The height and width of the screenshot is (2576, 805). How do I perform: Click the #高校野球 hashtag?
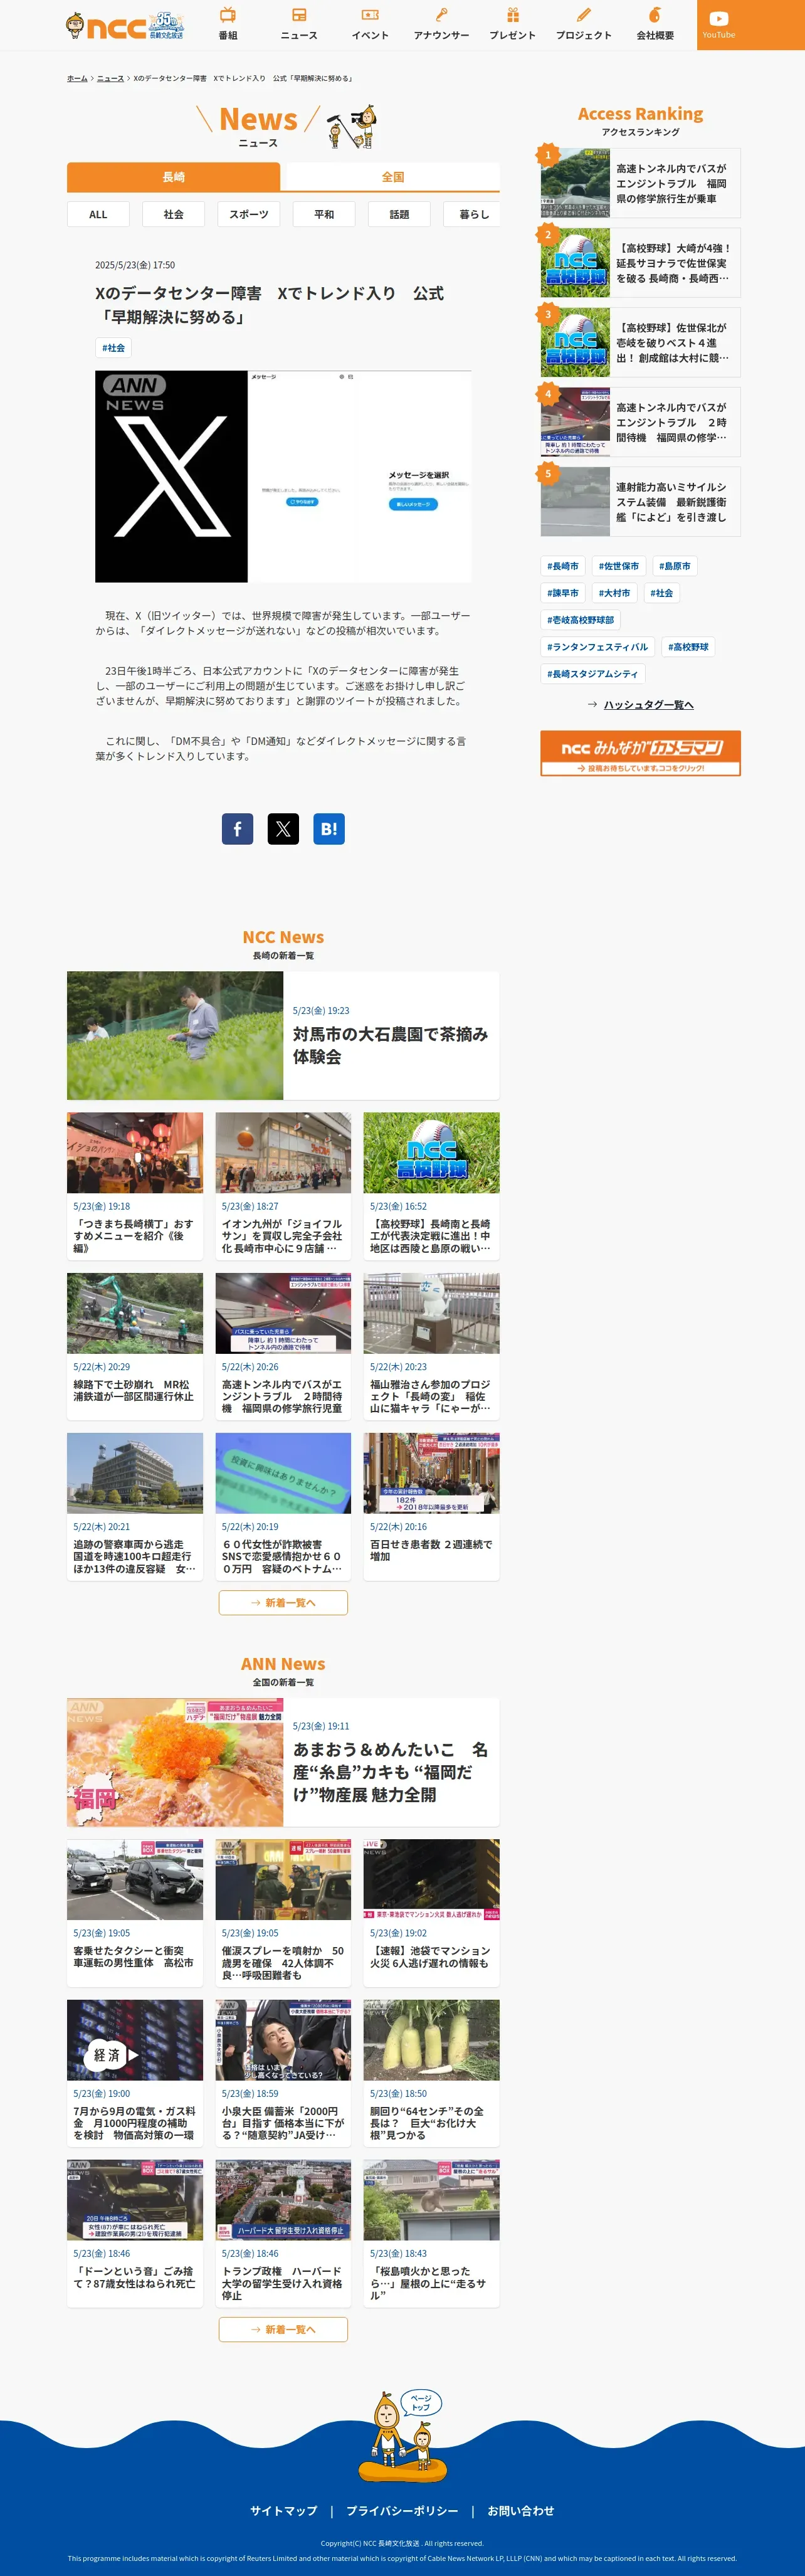point(688,647)
